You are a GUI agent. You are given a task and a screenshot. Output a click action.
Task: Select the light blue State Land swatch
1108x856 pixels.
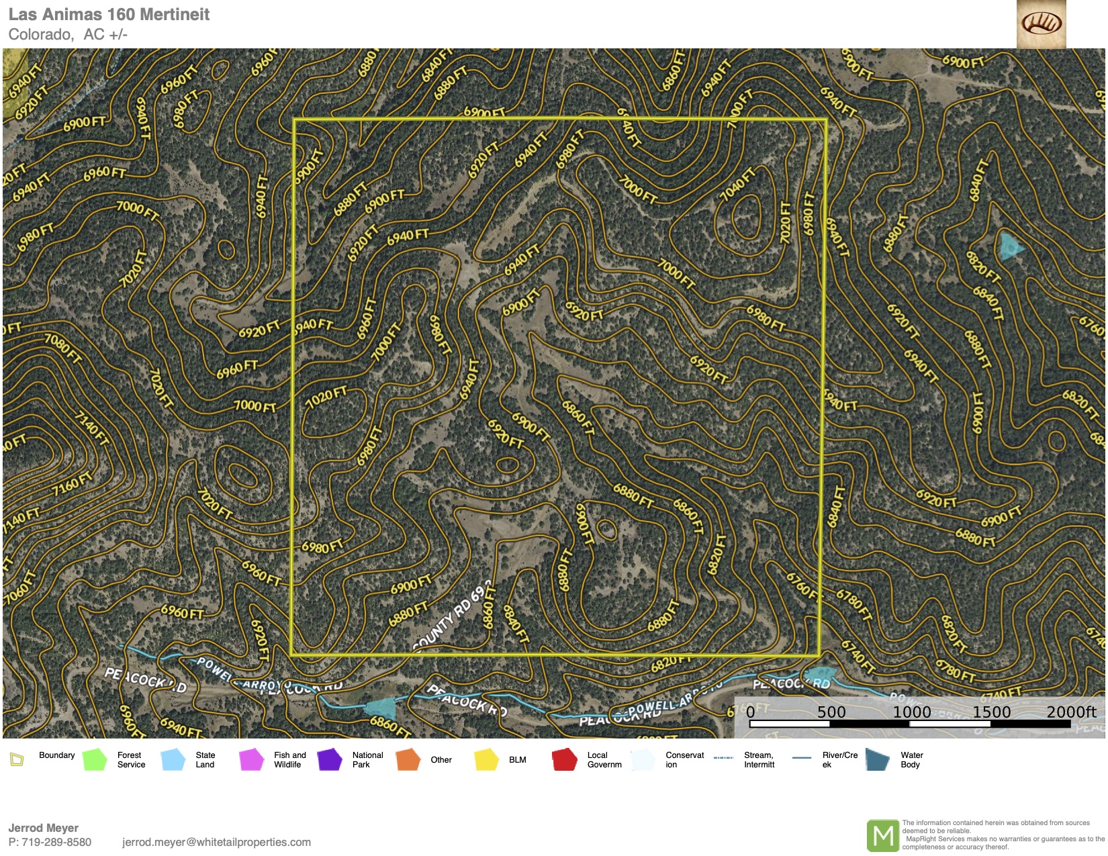173,760
